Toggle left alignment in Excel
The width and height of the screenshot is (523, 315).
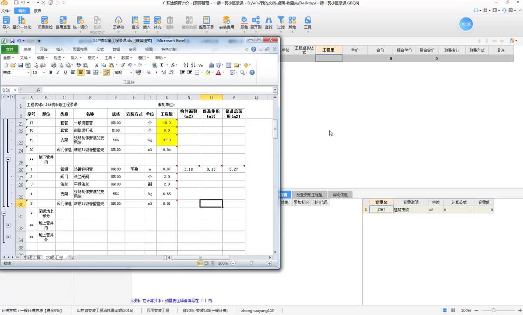[73, 73]
